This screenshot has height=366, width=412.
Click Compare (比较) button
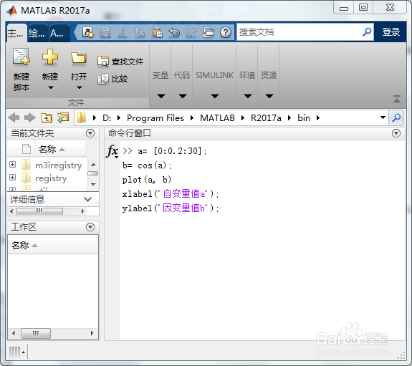pyautogui.click(x=112, y=79)
